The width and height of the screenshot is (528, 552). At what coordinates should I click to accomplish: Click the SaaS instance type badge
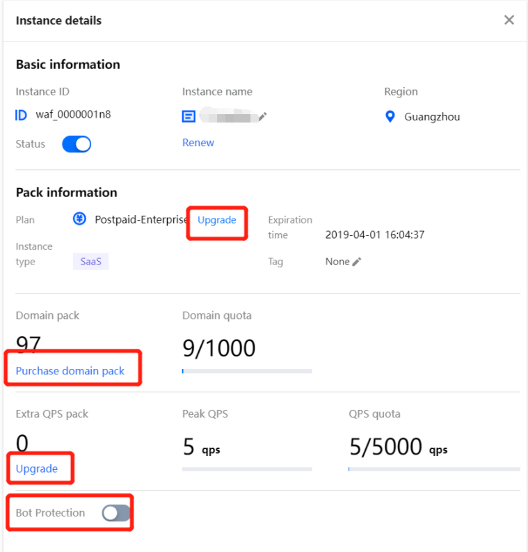tap(90, 262)
